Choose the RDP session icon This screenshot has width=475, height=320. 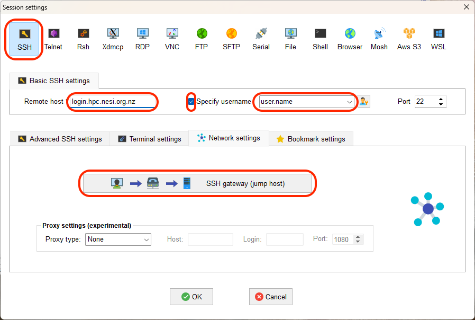pyautogui.click(x=142, y=39)
